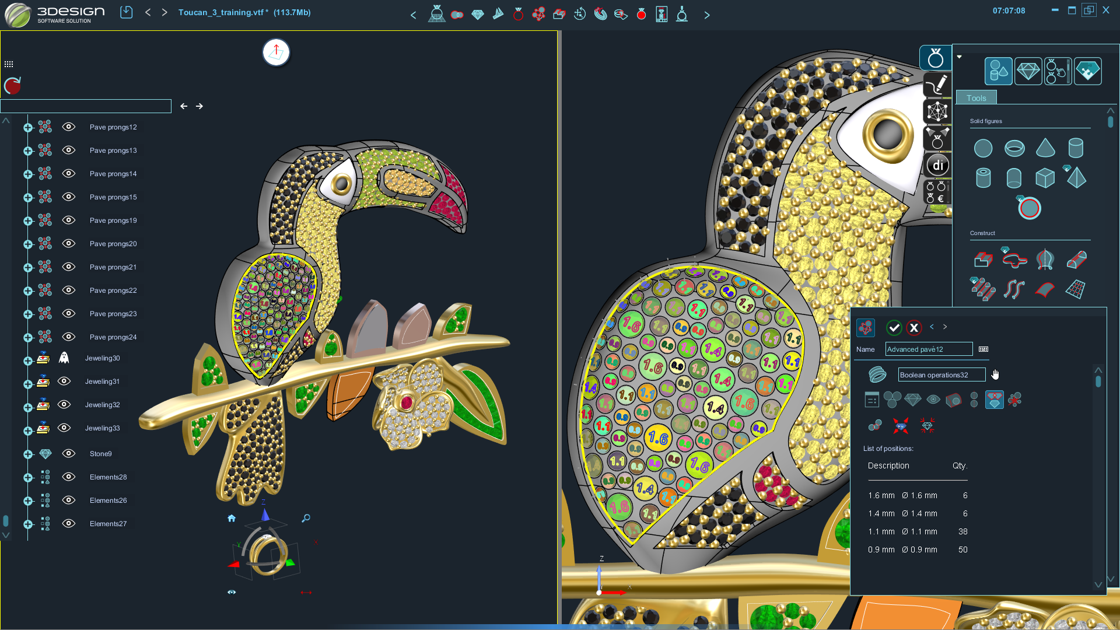This screenshot has width=1120, height=630.
Task: Select the Cone solid figure tool
Action: [x=1045, y=148]
